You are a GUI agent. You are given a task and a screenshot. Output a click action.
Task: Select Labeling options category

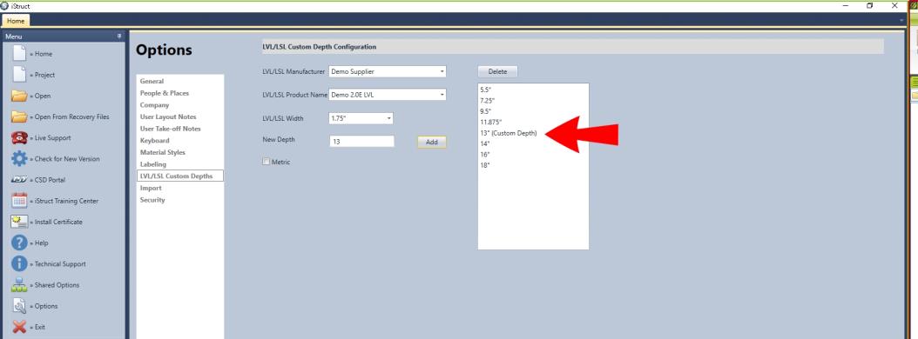click(x=152, y=164)
